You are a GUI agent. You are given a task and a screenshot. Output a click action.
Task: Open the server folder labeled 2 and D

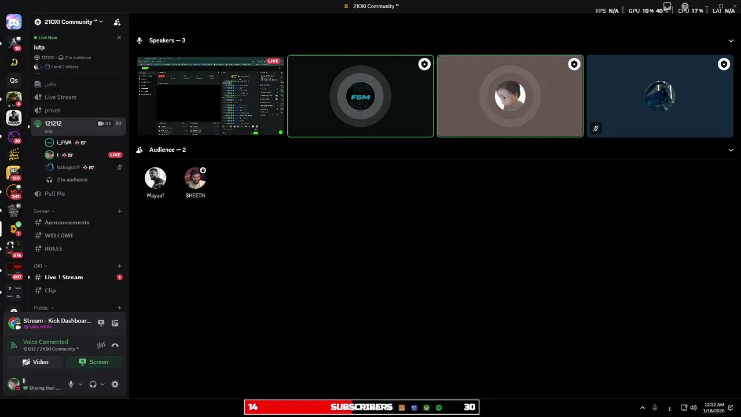coord(14,292)
